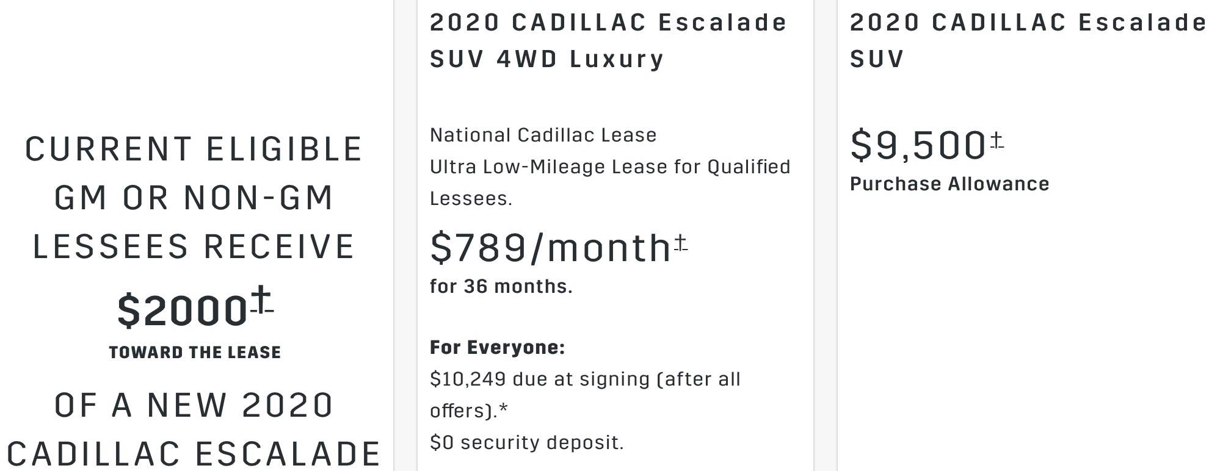Image resolution: width=1209 pixels, height=471 pixels.
Task: Click the 'LESSEES RECEIVE' banner line
Action: tap(194, 246)
